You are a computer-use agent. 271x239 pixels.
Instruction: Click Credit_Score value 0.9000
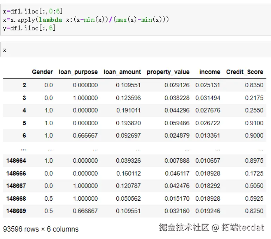click(254, 136)
